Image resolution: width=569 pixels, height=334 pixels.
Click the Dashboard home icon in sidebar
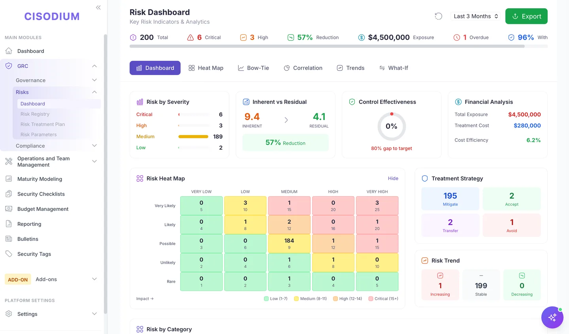[9, 51]
